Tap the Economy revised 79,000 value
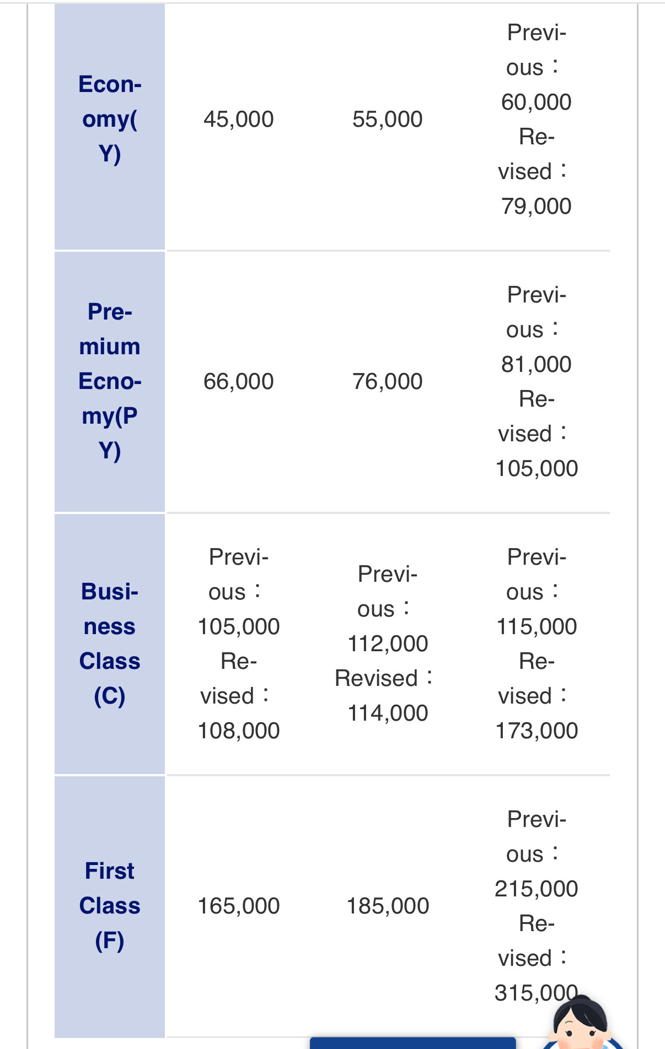Screen dimensions: 665x1049 point(536,206)
